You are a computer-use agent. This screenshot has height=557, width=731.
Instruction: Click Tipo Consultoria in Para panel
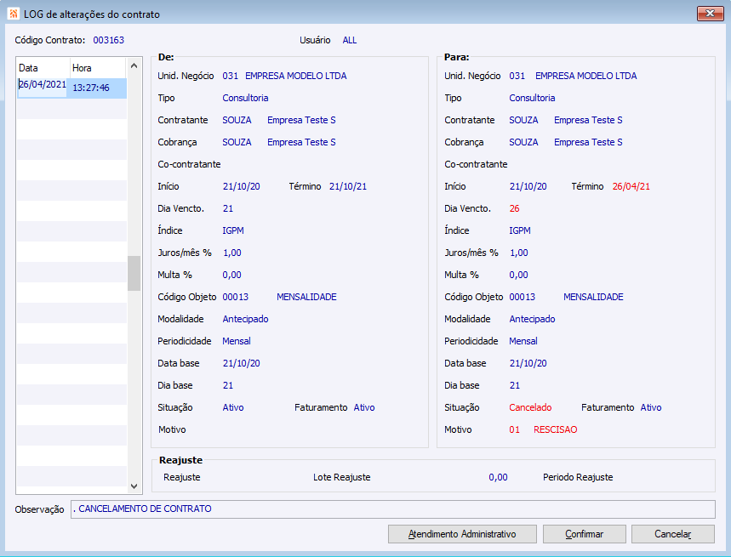(x=532, y=98)
